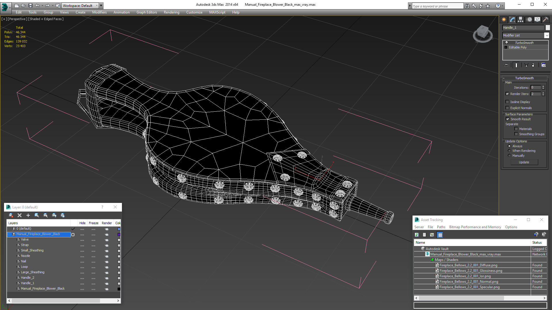Select the Manually update option

(509, 156)
